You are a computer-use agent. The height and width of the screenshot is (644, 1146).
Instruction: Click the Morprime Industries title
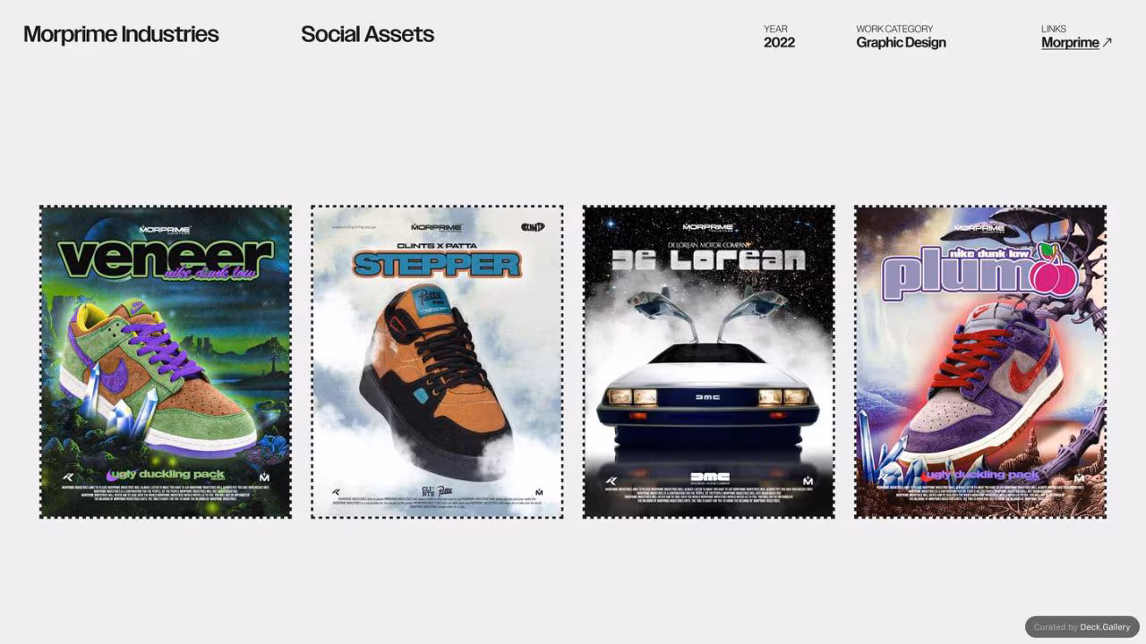121,34
